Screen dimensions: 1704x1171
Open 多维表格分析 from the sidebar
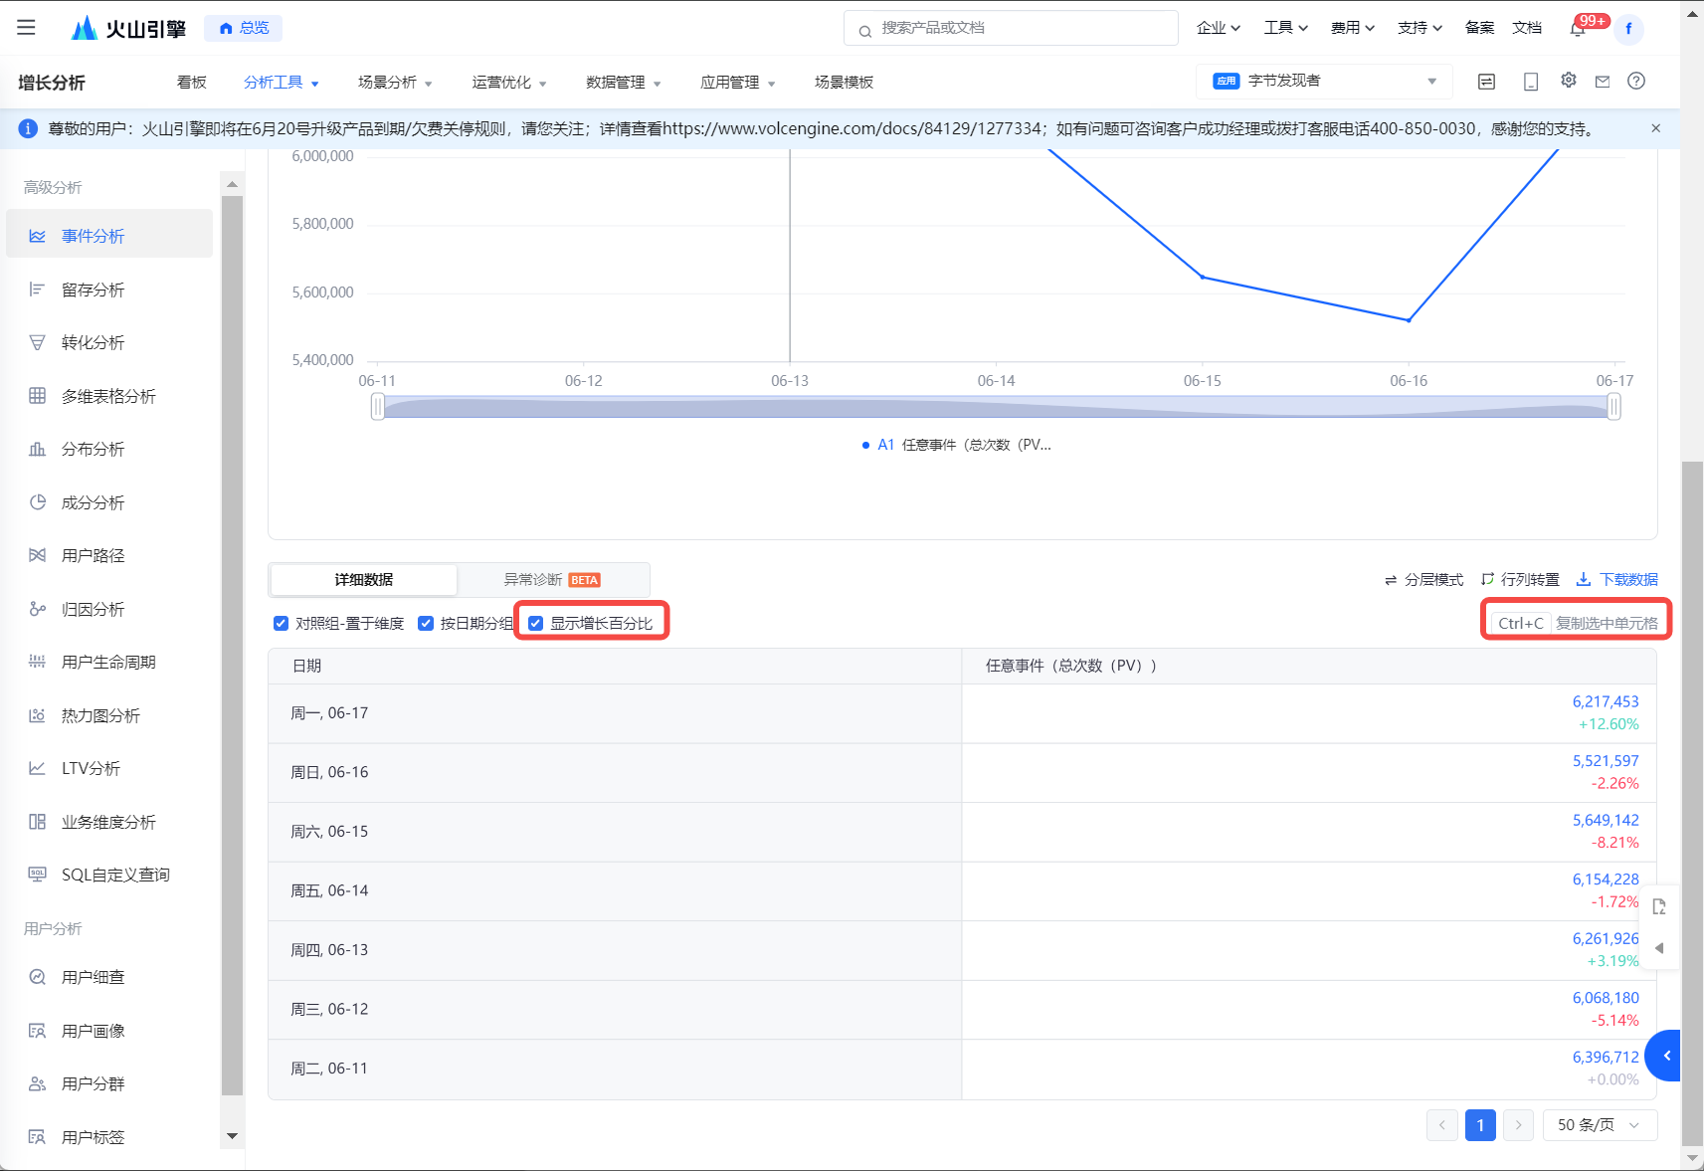pos(109,396)
